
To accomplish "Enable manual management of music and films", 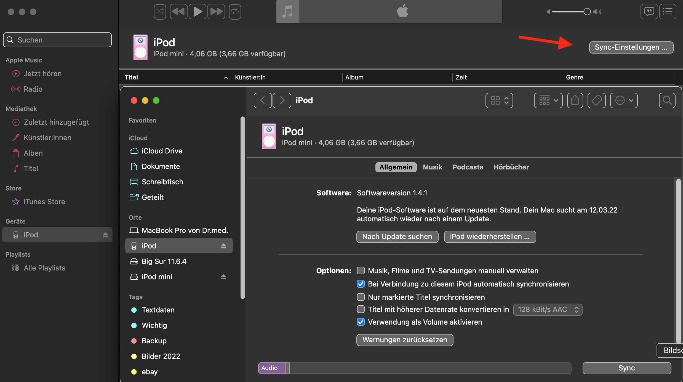I will click(x=361, y=270).
